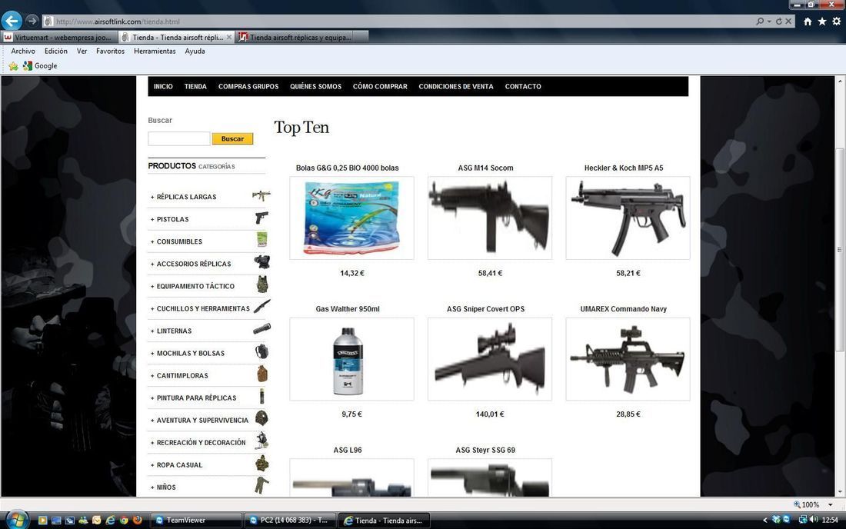The height and width of the screenshot is (529, 846).
Task: Expand the Accesorios Réplicas category
Action: click(x=191, y=264)
